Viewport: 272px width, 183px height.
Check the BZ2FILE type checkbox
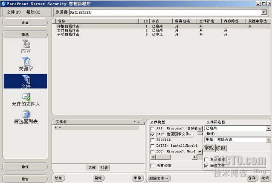click(x=153, y=140)
